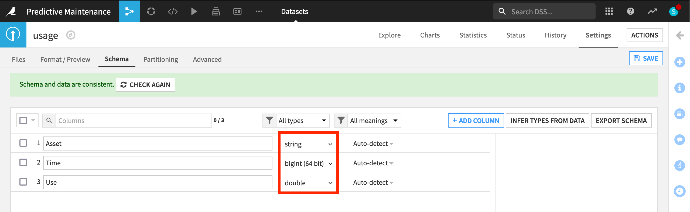
Task: Switch to the Explore tab
Action: 389,35
